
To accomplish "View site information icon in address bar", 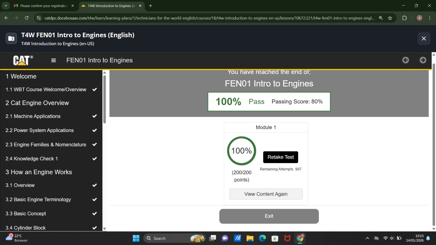I will (39, 18).
